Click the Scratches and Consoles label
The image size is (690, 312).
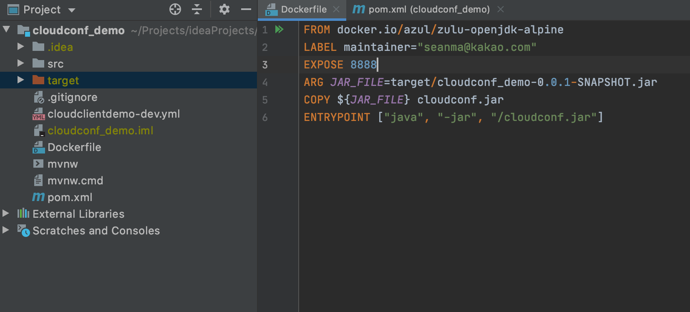(96, 231)
